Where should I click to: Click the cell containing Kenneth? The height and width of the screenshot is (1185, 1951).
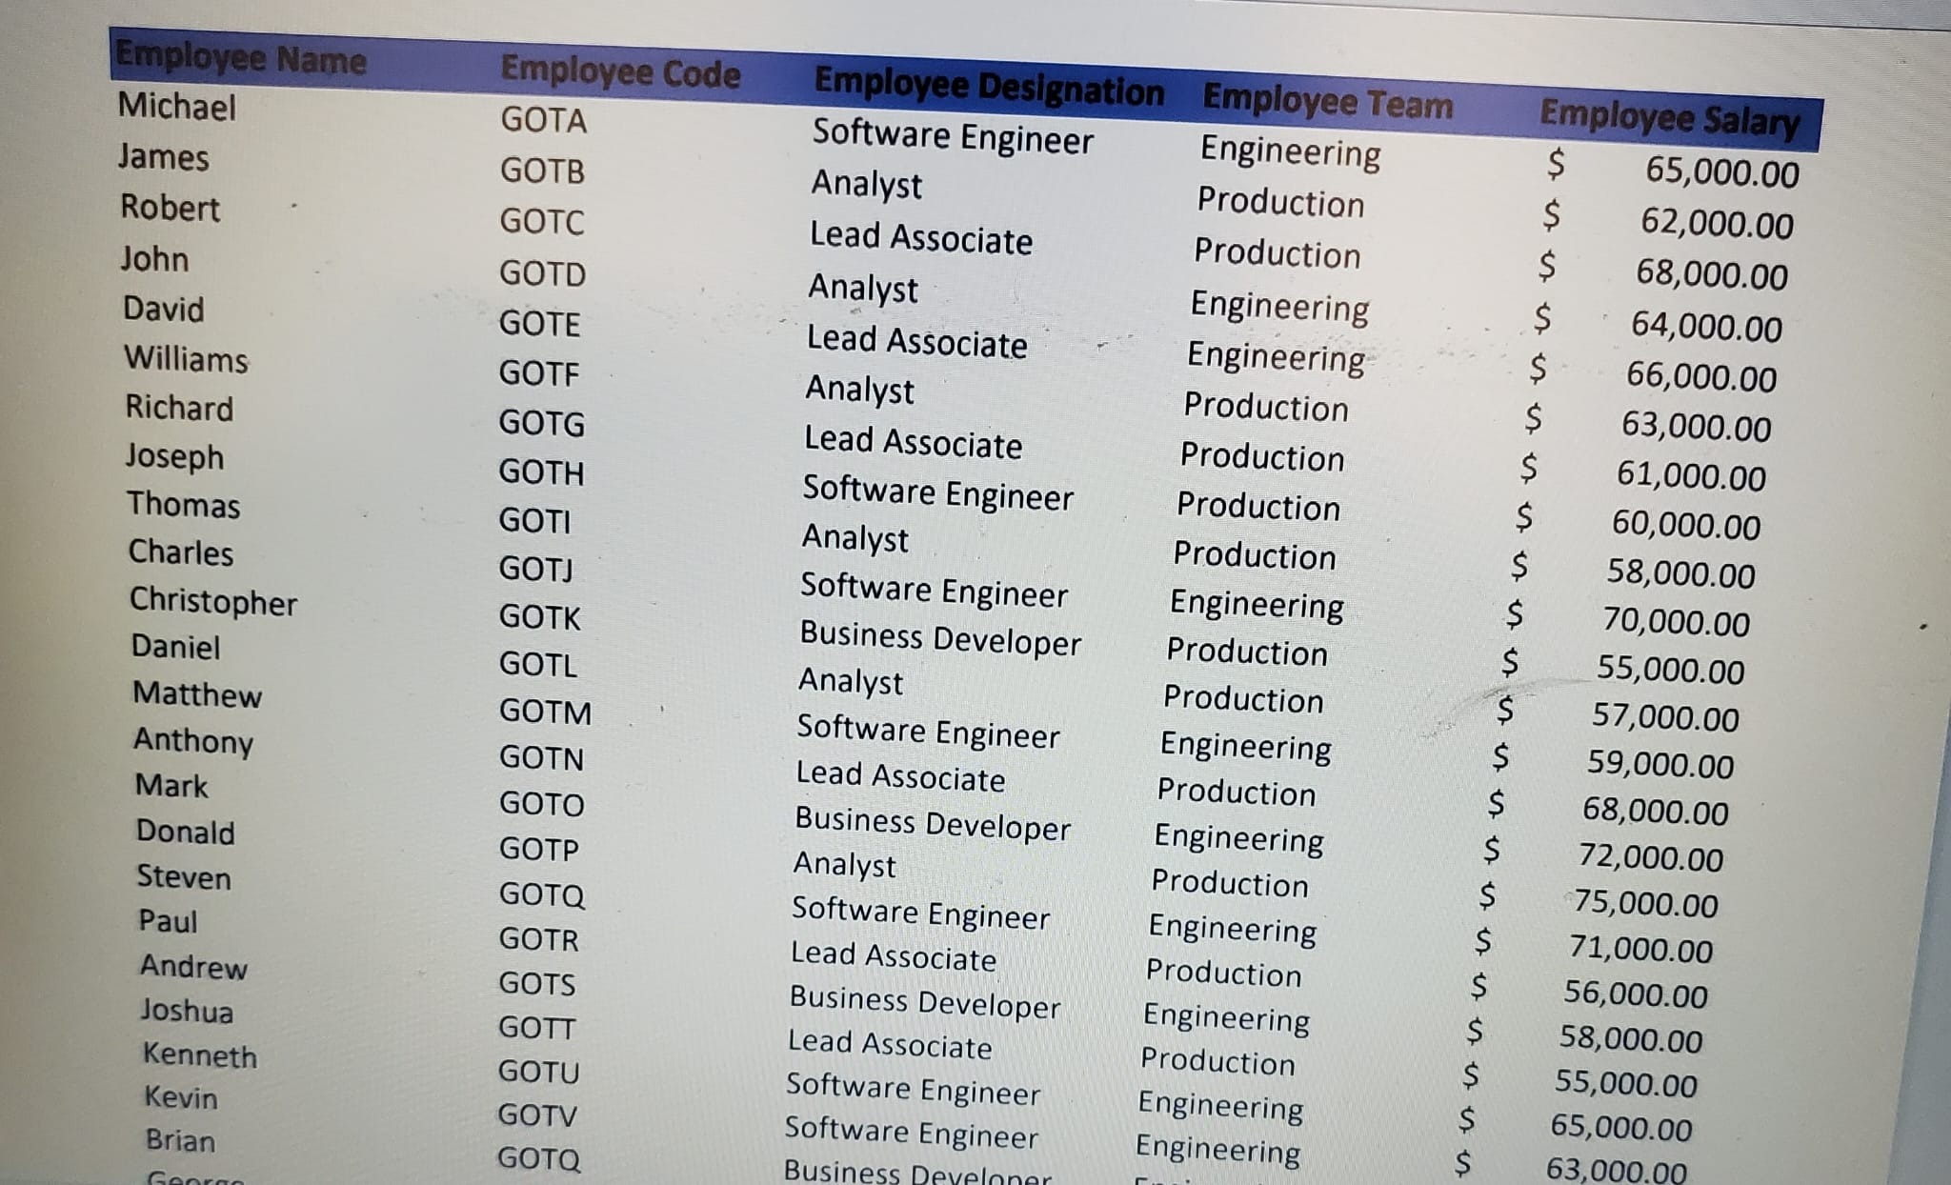coord(200,1054)
